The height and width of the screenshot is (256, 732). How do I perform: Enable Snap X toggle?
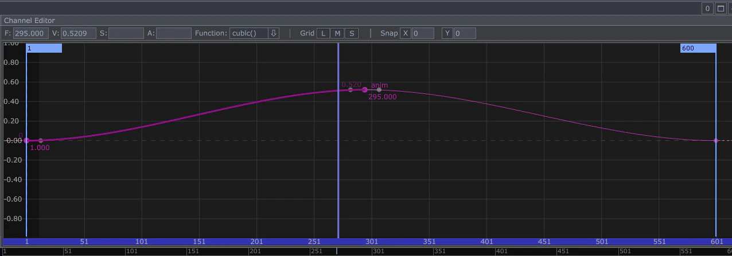click(405, 33)
